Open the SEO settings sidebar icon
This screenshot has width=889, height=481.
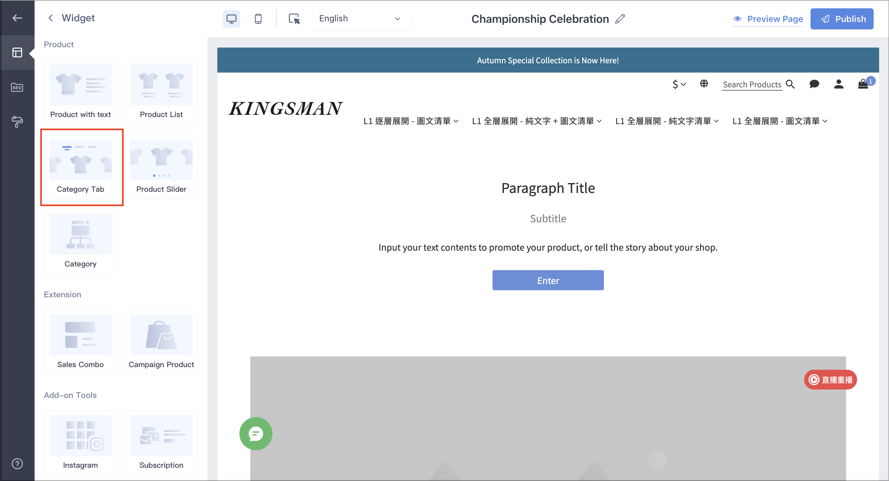[17, 87]
